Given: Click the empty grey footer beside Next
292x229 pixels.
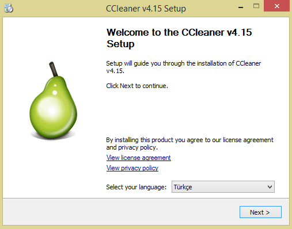Looking at the screenshot, I should point(121,212).
